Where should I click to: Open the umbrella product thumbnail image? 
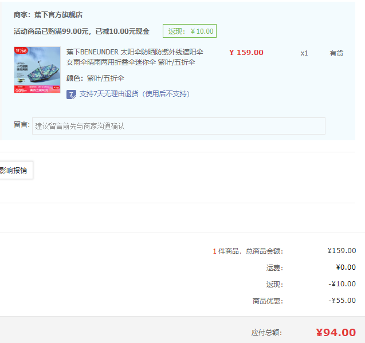click(x=37, y=70)
